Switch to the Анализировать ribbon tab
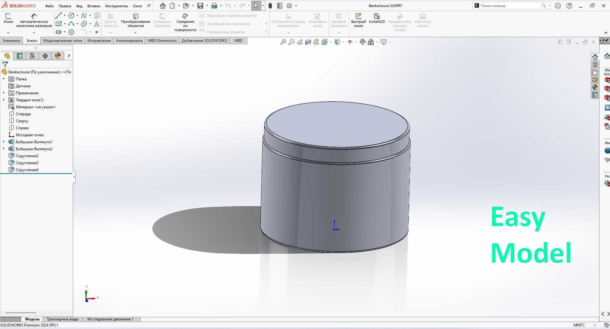 pos(129,41)
